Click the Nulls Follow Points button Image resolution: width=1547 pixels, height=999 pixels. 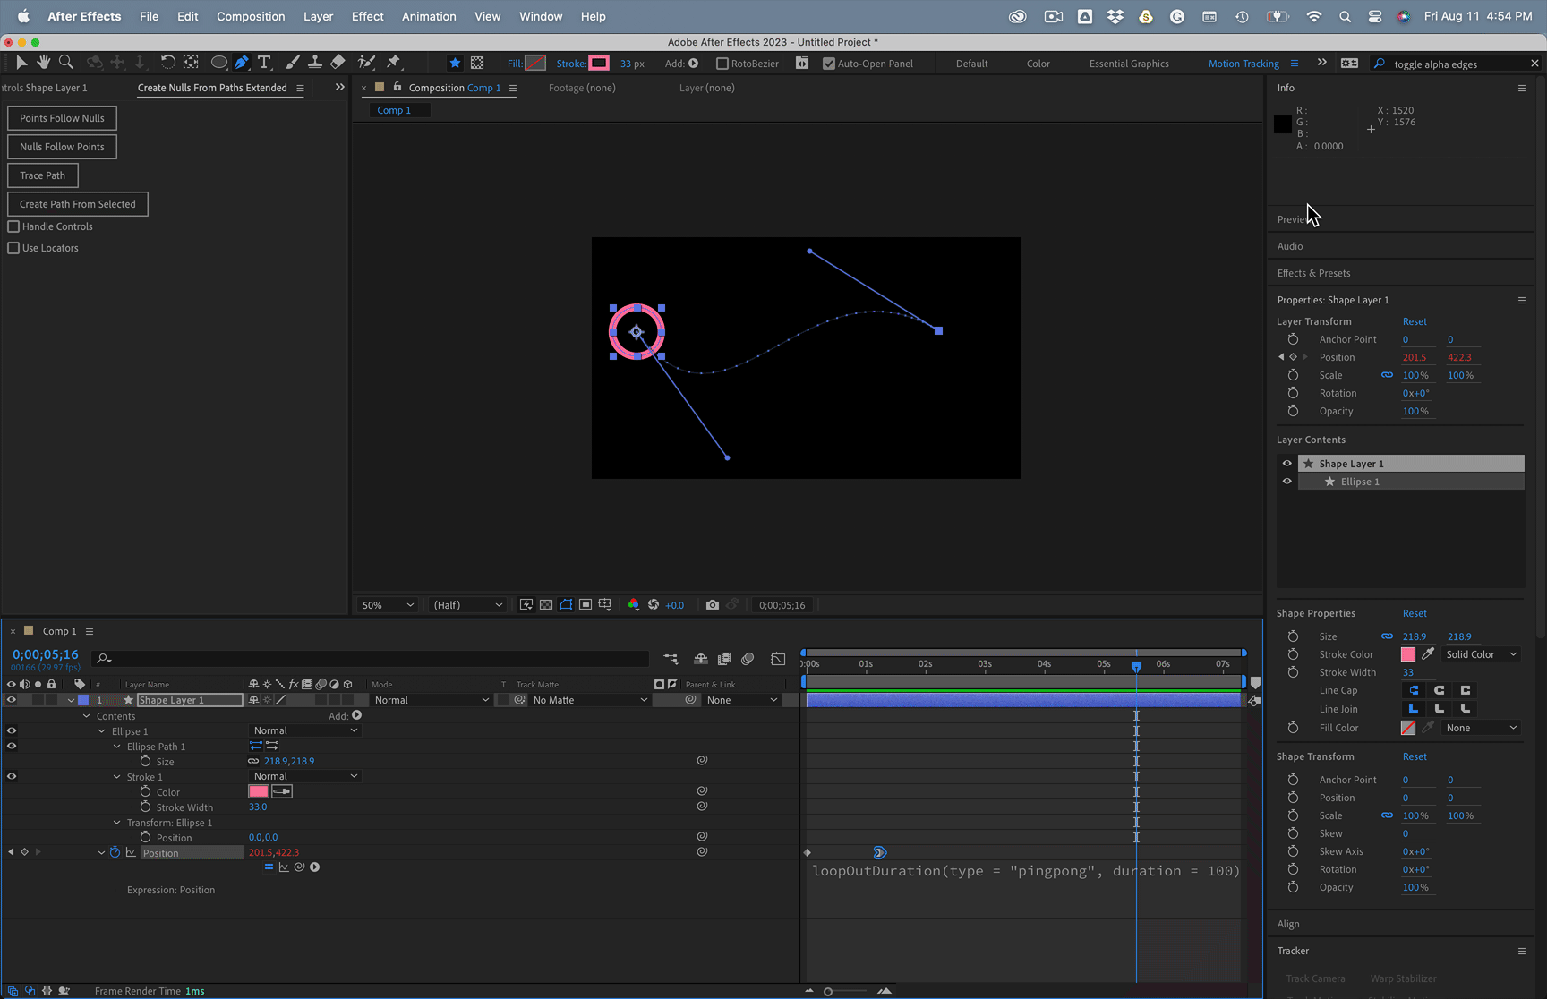point(62,147)
